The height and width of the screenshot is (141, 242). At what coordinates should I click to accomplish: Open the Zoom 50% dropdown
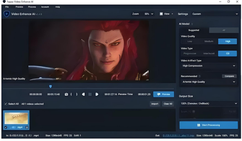coord(149,14)
